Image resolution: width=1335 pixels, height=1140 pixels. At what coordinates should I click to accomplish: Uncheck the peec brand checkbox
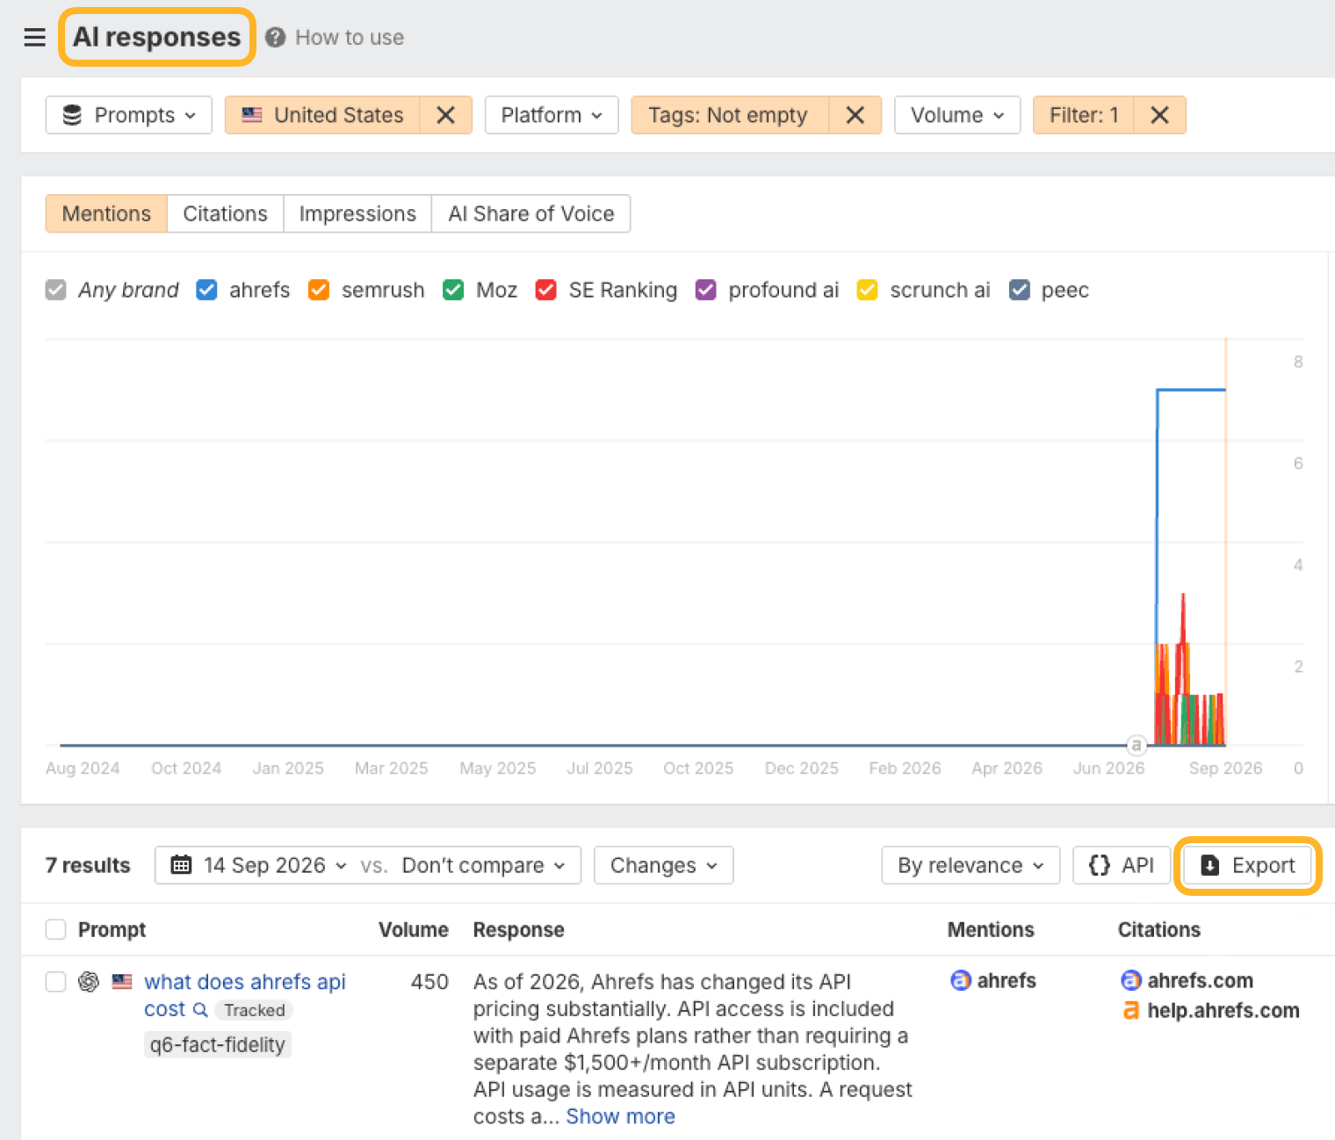[x=1019, y=290]
